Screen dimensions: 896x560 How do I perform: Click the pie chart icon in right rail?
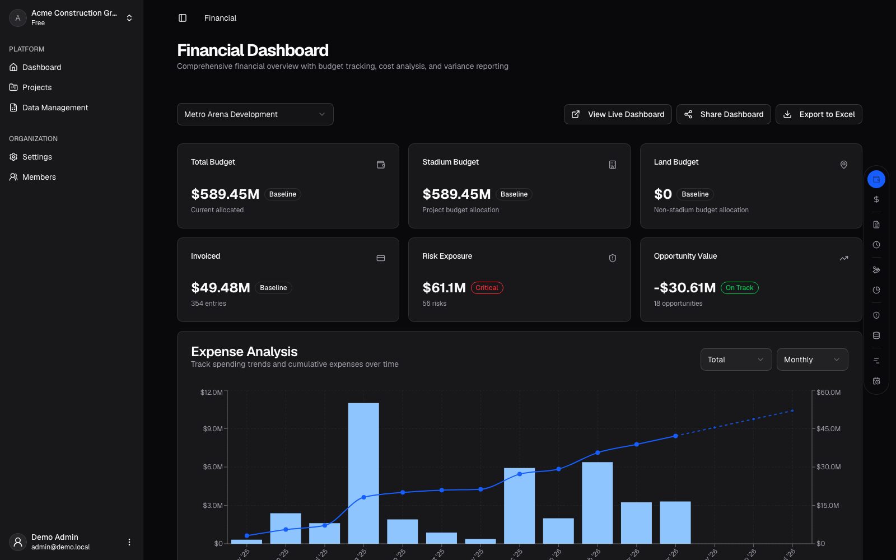tap(876, 290)
